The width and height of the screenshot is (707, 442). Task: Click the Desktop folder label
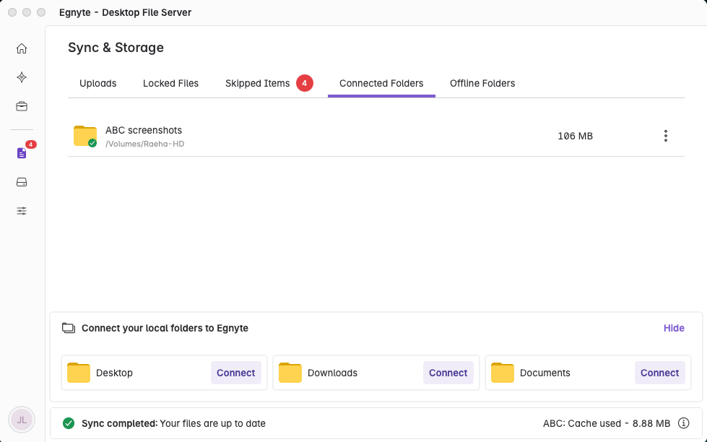pos(115,373)
